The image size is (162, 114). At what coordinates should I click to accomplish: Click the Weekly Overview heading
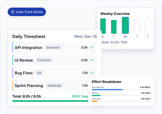click(115, 14)
